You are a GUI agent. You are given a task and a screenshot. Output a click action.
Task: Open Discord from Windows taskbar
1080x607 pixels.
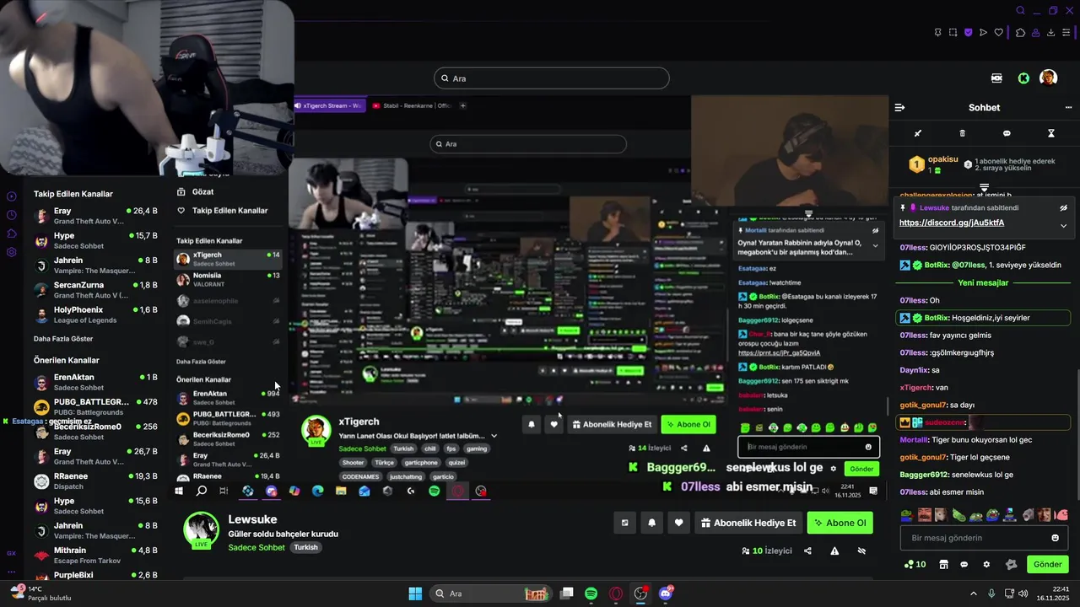[x=666, y=594]
